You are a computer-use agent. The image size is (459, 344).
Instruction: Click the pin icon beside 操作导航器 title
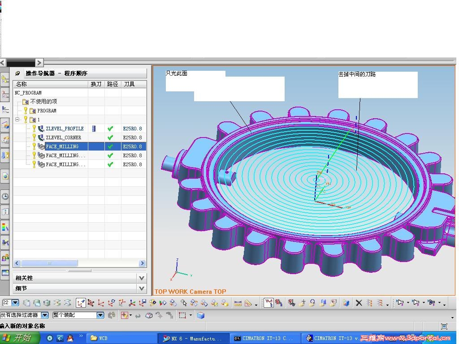coord(18,73)
